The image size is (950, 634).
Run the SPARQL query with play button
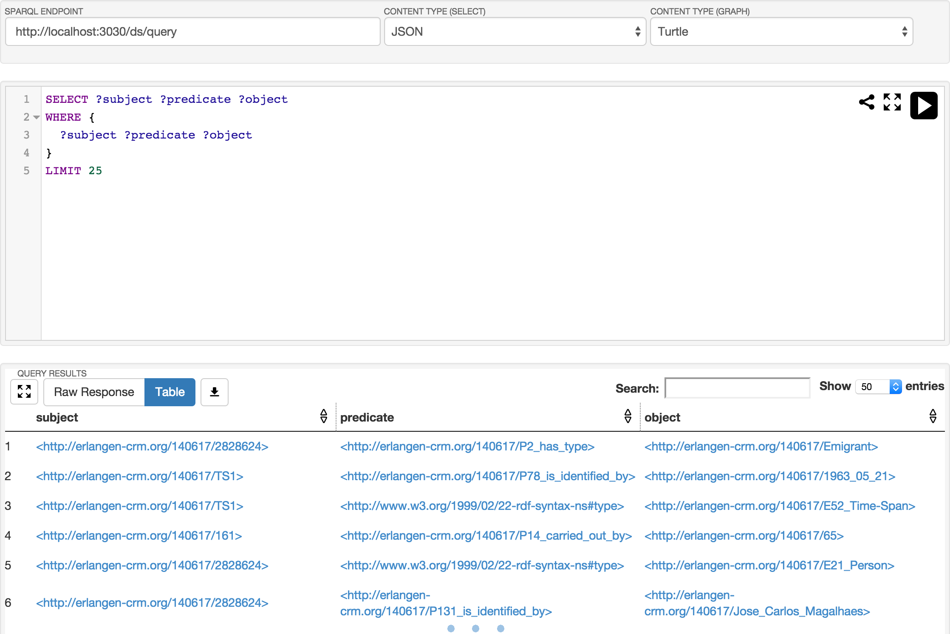pos(923,105)
